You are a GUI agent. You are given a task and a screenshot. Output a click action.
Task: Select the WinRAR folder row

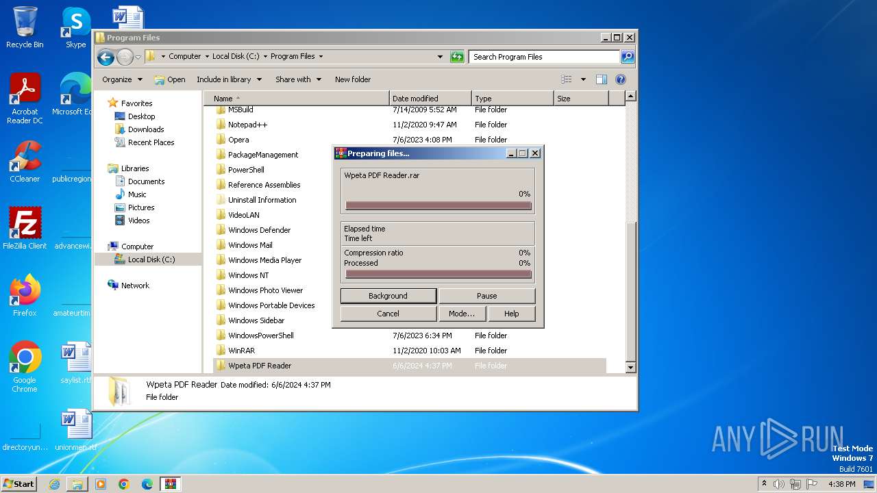coord(410,351)
